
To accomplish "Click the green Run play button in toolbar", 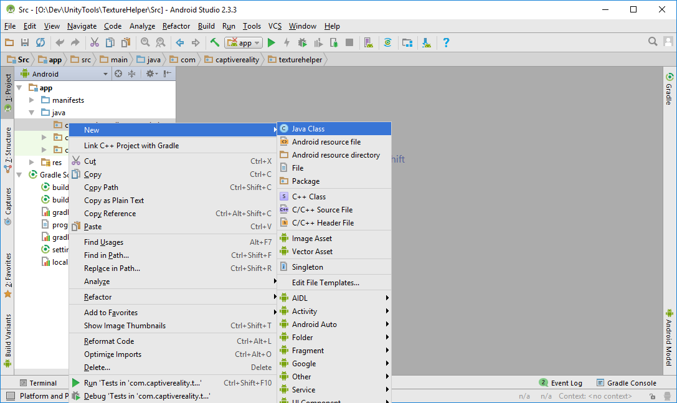I will point(271,42).
